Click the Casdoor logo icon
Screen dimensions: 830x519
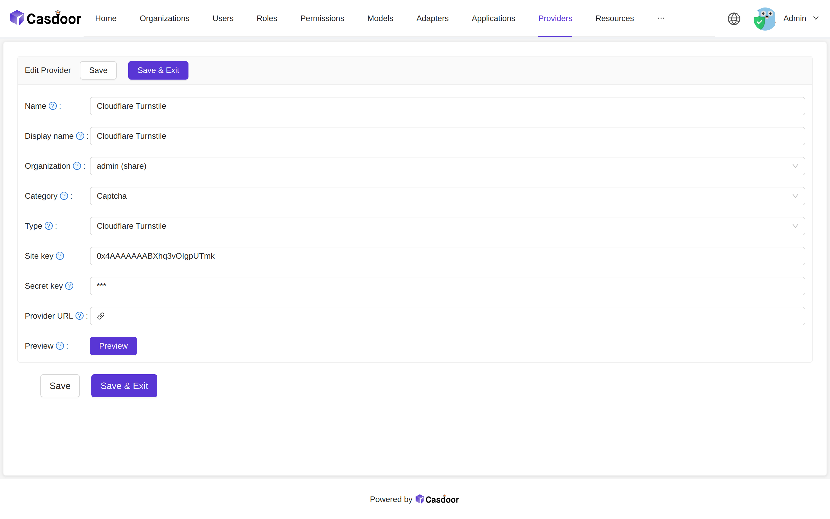[x=17, y=18]
